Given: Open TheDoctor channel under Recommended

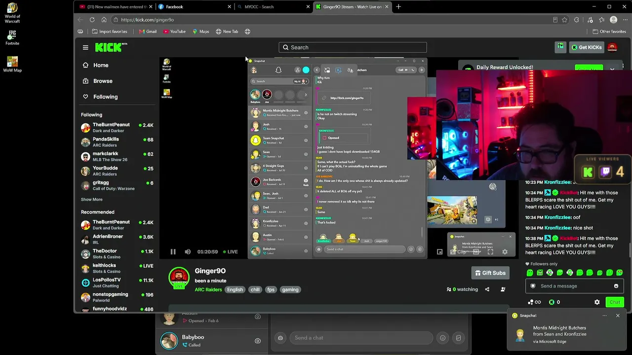Looking at the screenshot, I should tap(118, 254).
